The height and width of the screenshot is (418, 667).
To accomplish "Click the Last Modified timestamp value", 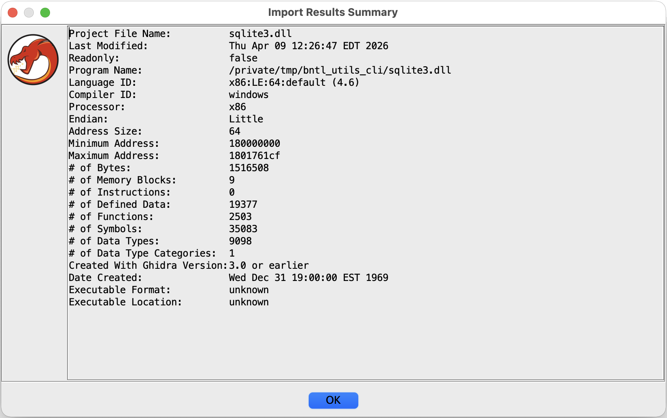I will pos(308,46).
